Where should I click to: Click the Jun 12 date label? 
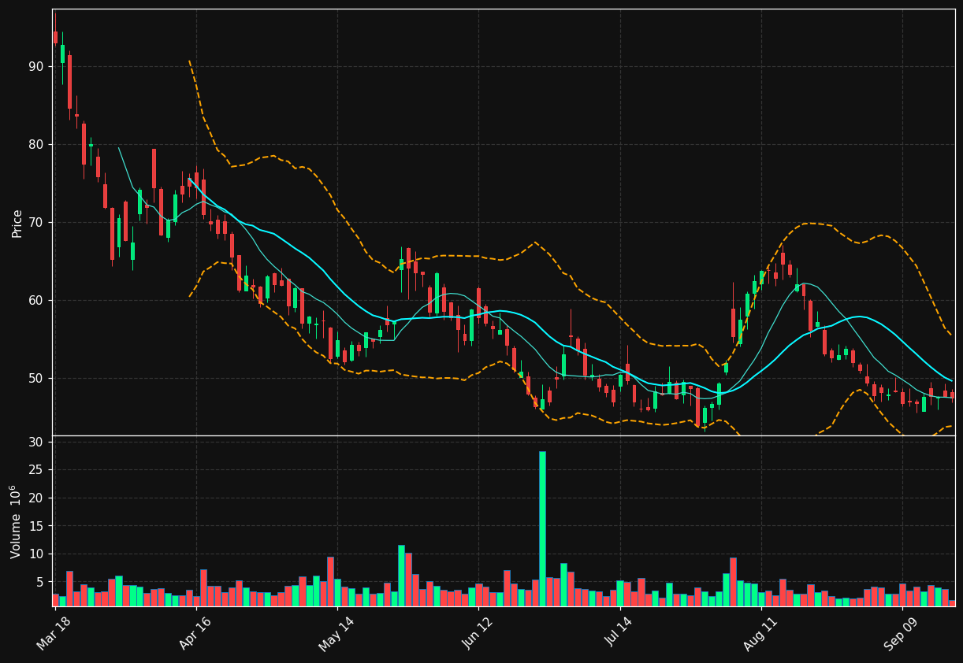pos(478,632)
